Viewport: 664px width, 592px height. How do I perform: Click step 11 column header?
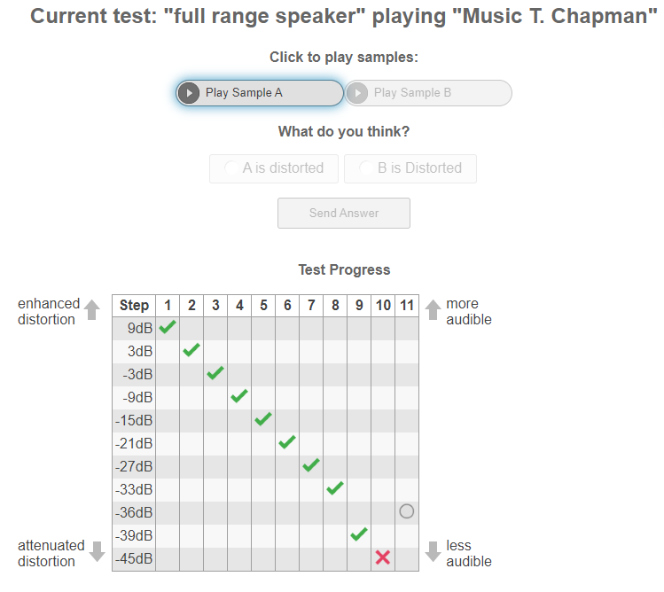[x=407, y=306]
